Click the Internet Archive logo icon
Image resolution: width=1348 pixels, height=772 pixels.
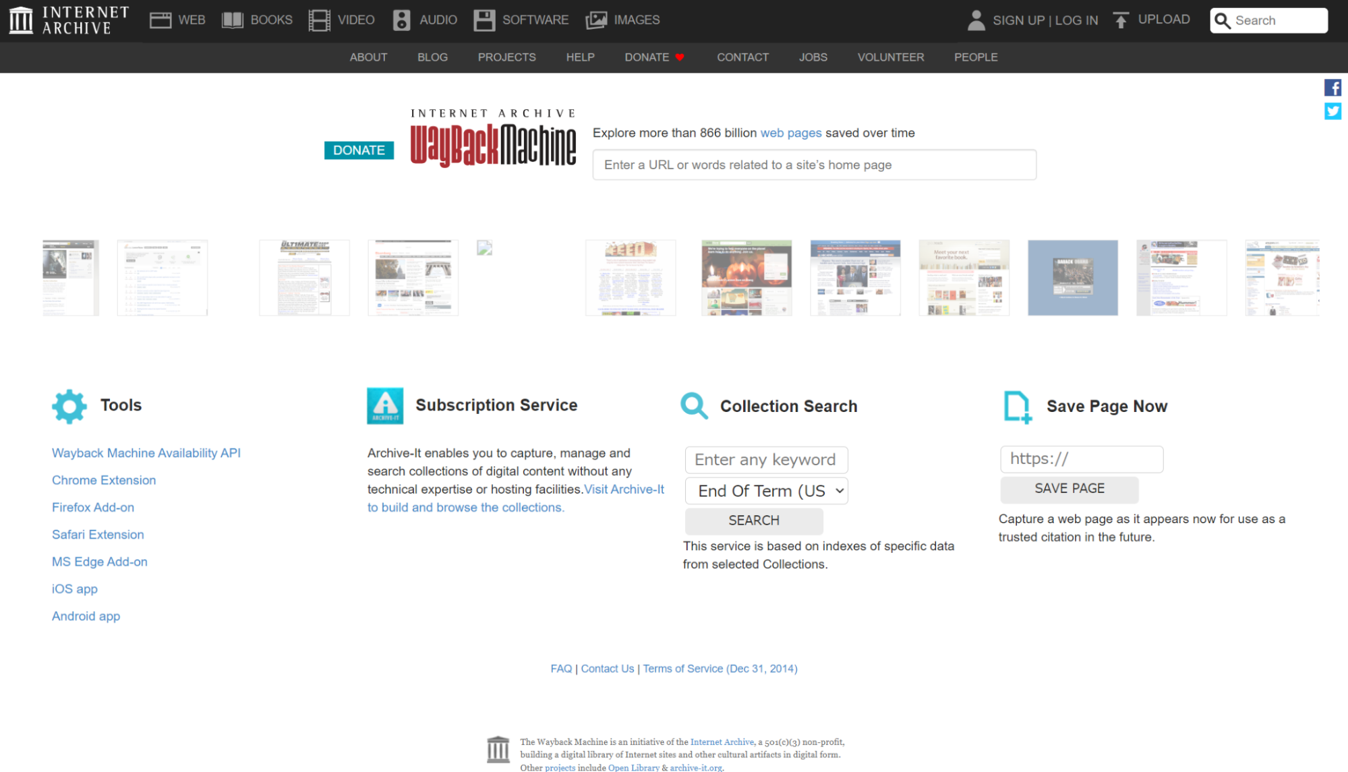21,20
